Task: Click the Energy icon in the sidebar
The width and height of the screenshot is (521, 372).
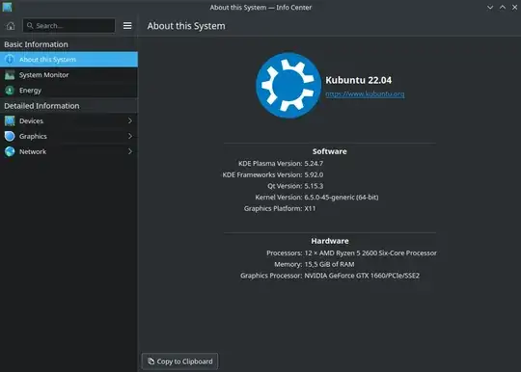Action: click(10, 91)
